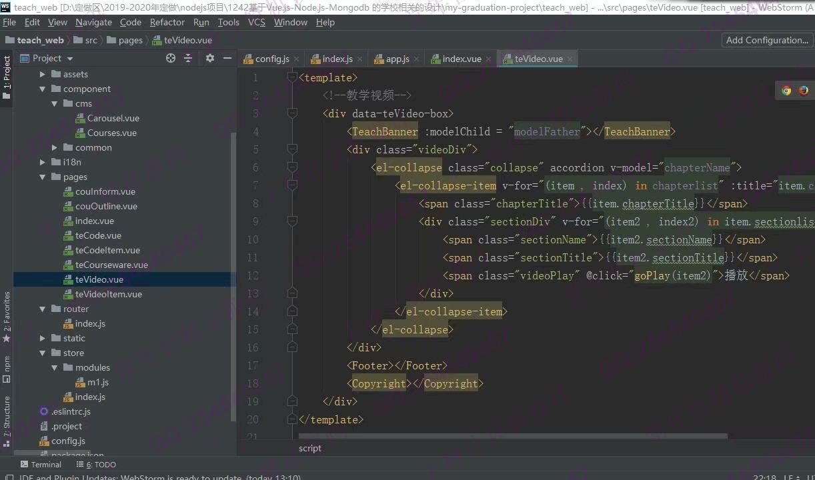Image resolution: width=815 pixels, height=480 pixels.
Task: Select Courses.vue in project tree
Action: click(x=112, y=133)
